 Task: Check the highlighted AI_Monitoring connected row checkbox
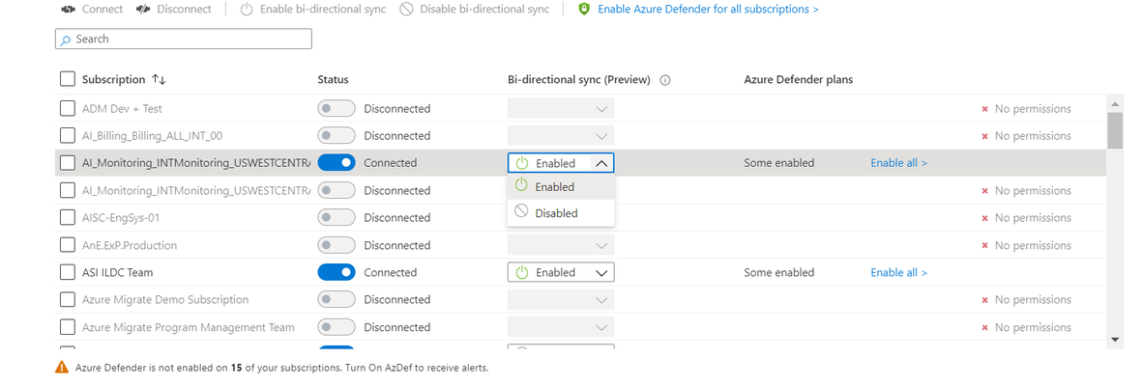click(67, 163)
